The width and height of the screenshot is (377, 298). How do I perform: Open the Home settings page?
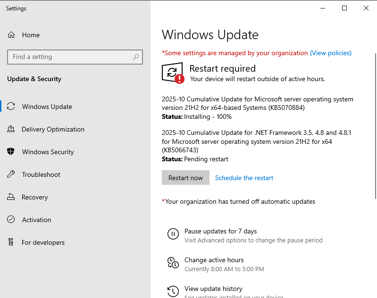tap(31, 35)
